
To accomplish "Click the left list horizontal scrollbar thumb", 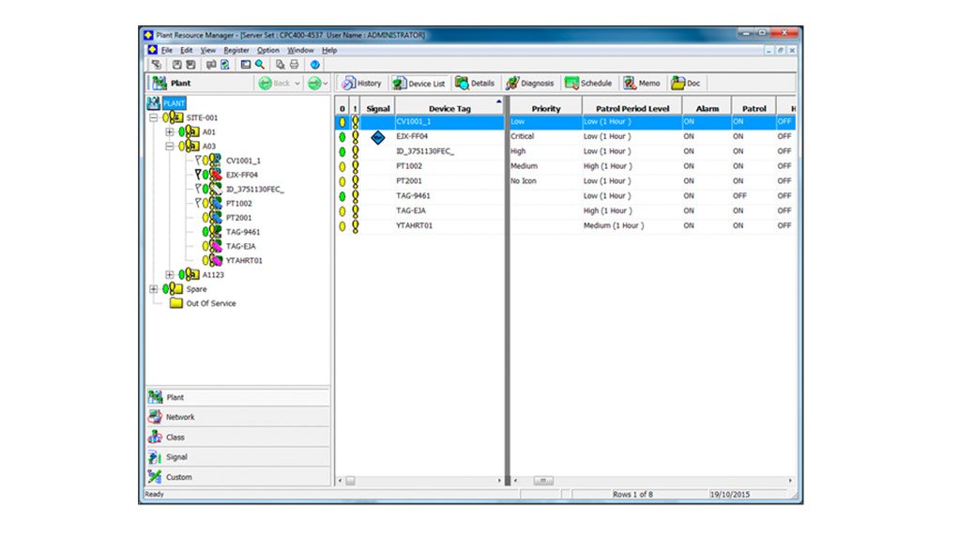I will click(x=350, y=481).
